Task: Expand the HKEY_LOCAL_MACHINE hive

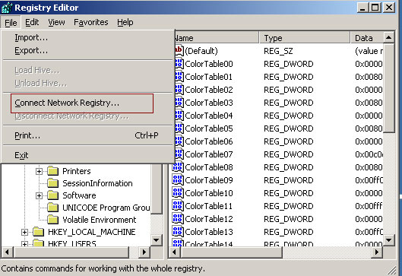Action: pyautogui.click(x=24, y=232)
